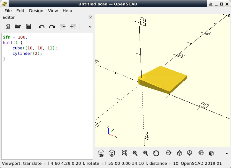The width and height of the screenshot is (231, 168).
Task: Switch to the Left view
Action: point(201,153)
